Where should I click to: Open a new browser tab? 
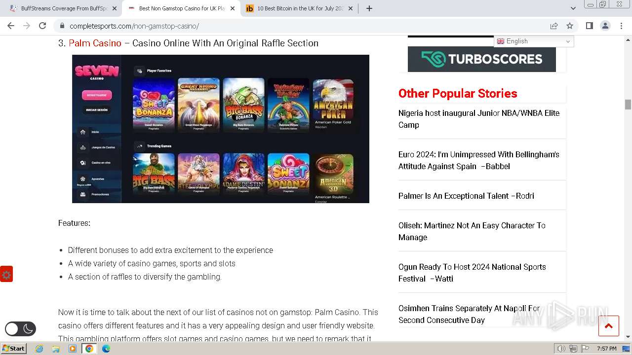pyautogui.click(x=369, y=8)
